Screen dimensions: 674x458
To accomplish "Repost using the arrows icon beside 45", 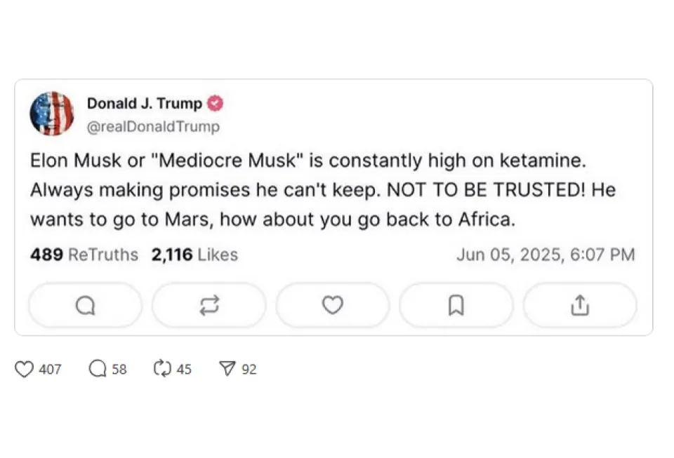I will click(162, 369).
